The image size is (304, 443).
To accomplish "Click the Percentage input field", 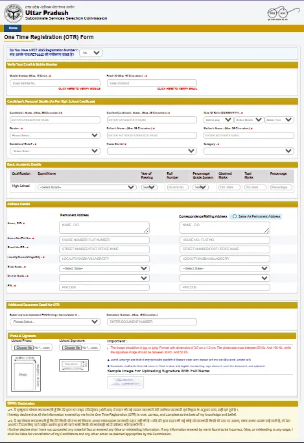I will point(281,187).
